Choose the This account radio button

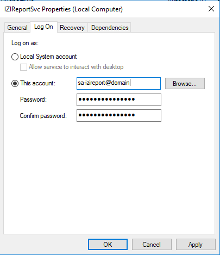pyautogui.click(x=15, y=83)
